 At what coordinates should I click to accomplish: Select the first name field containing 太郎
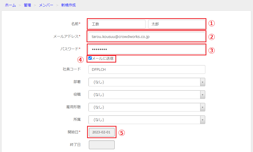click(177, 24)
